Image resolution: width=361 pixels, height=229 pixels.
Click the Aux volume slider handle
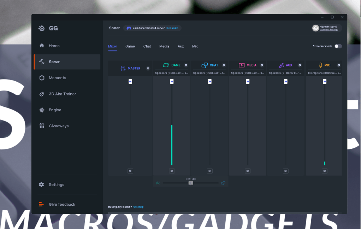[x=286, y=82]
